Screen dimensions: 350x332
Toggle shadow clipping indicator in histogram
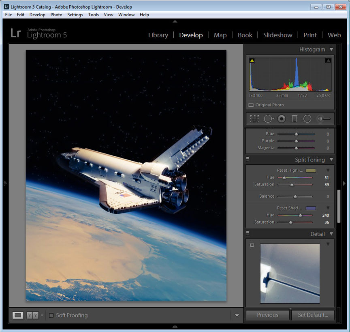[x=252, y=61]
